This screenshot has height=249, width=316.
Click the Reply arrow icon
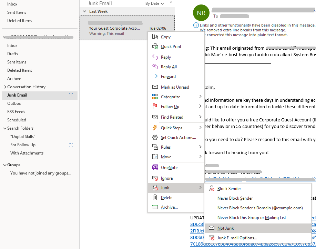(x=155, y=57)
